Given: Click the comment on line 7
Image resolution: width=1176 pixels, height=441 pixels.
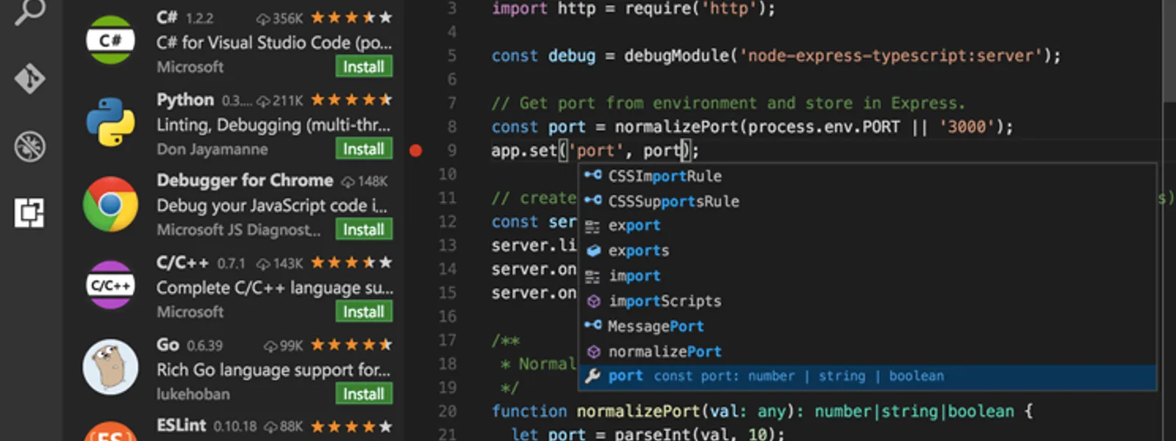Looking at the screenshot, I should coord(728,103).
